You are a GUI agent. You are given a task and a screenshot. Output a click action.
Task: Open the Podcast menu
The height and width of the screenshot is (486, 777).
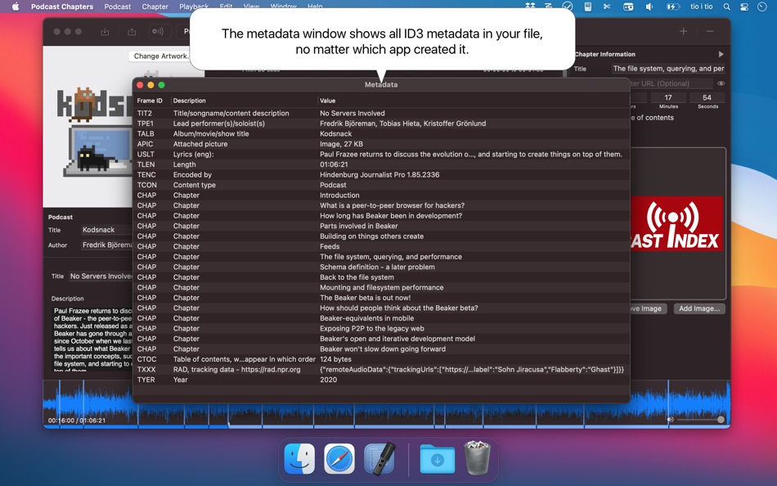[118, 7]
